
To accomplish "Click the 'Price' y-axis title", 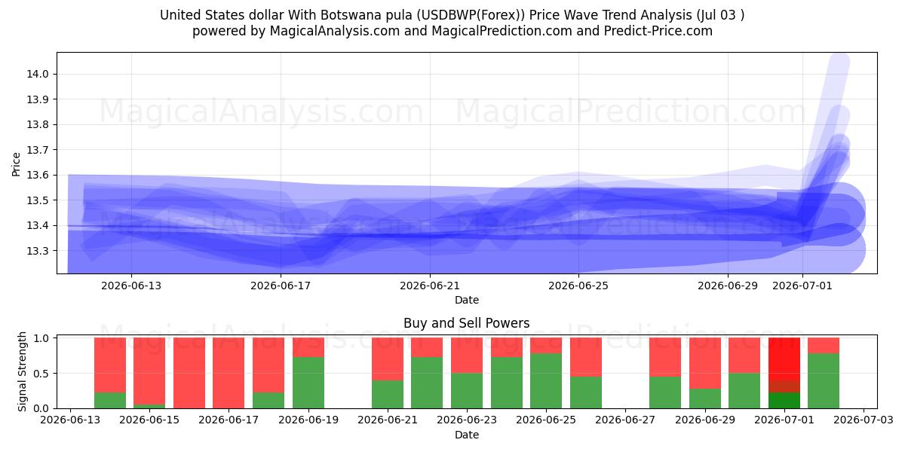I will pos(16,163).
